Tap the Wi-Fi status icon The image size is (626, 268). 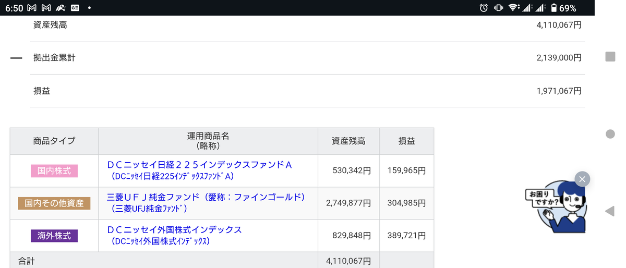[513, 8]
